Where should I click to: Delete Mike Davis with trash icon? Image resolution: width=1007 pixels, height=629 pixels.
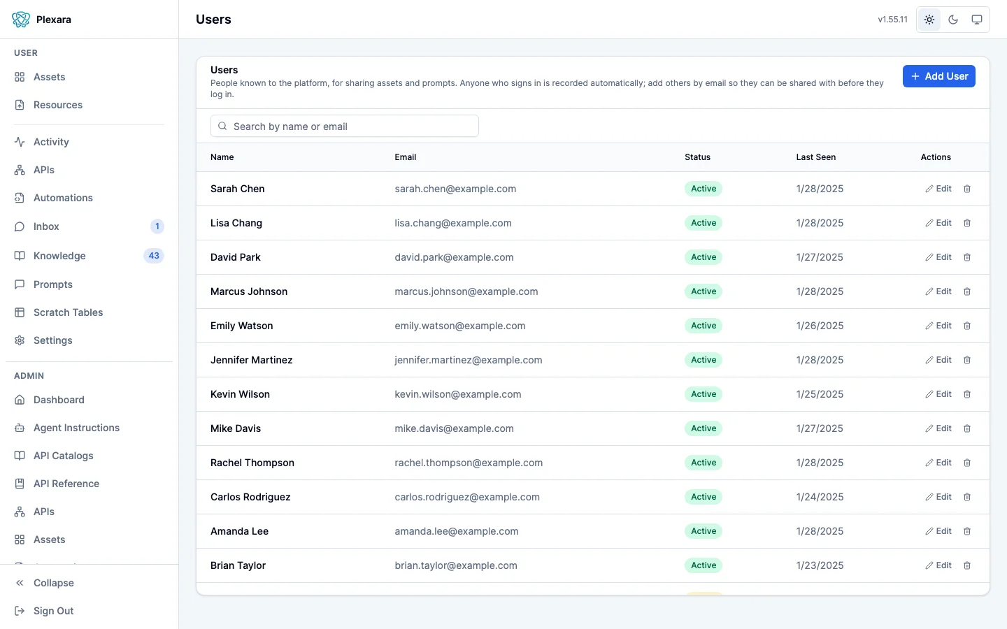967,428
